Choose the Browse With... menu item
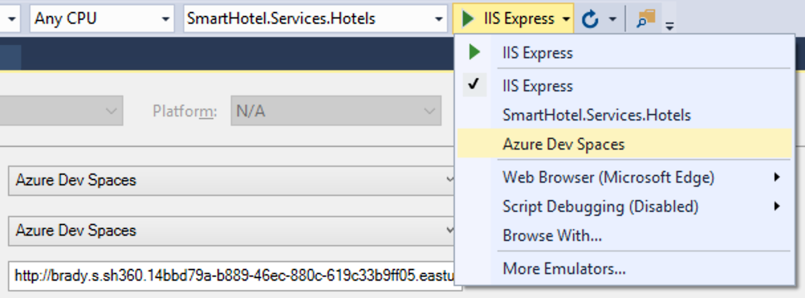Image resolution: width=805 pixels, height=298 pixels. [624, 235]
